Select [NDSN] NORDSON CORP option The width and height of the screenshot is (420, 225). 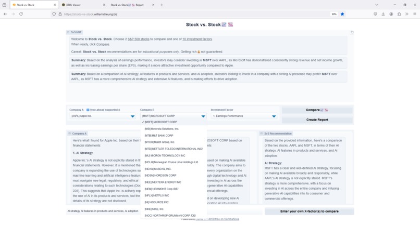pyautogui.click(x=174, y=176)
